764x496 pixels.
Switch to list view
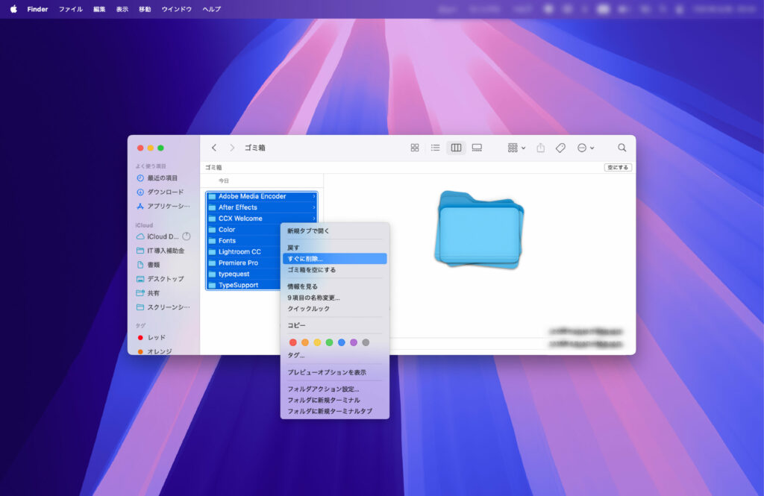point(435,148)
